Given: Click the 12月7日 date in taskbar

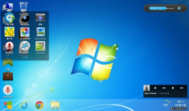Looking at the screenshot, I should [180, 105].
